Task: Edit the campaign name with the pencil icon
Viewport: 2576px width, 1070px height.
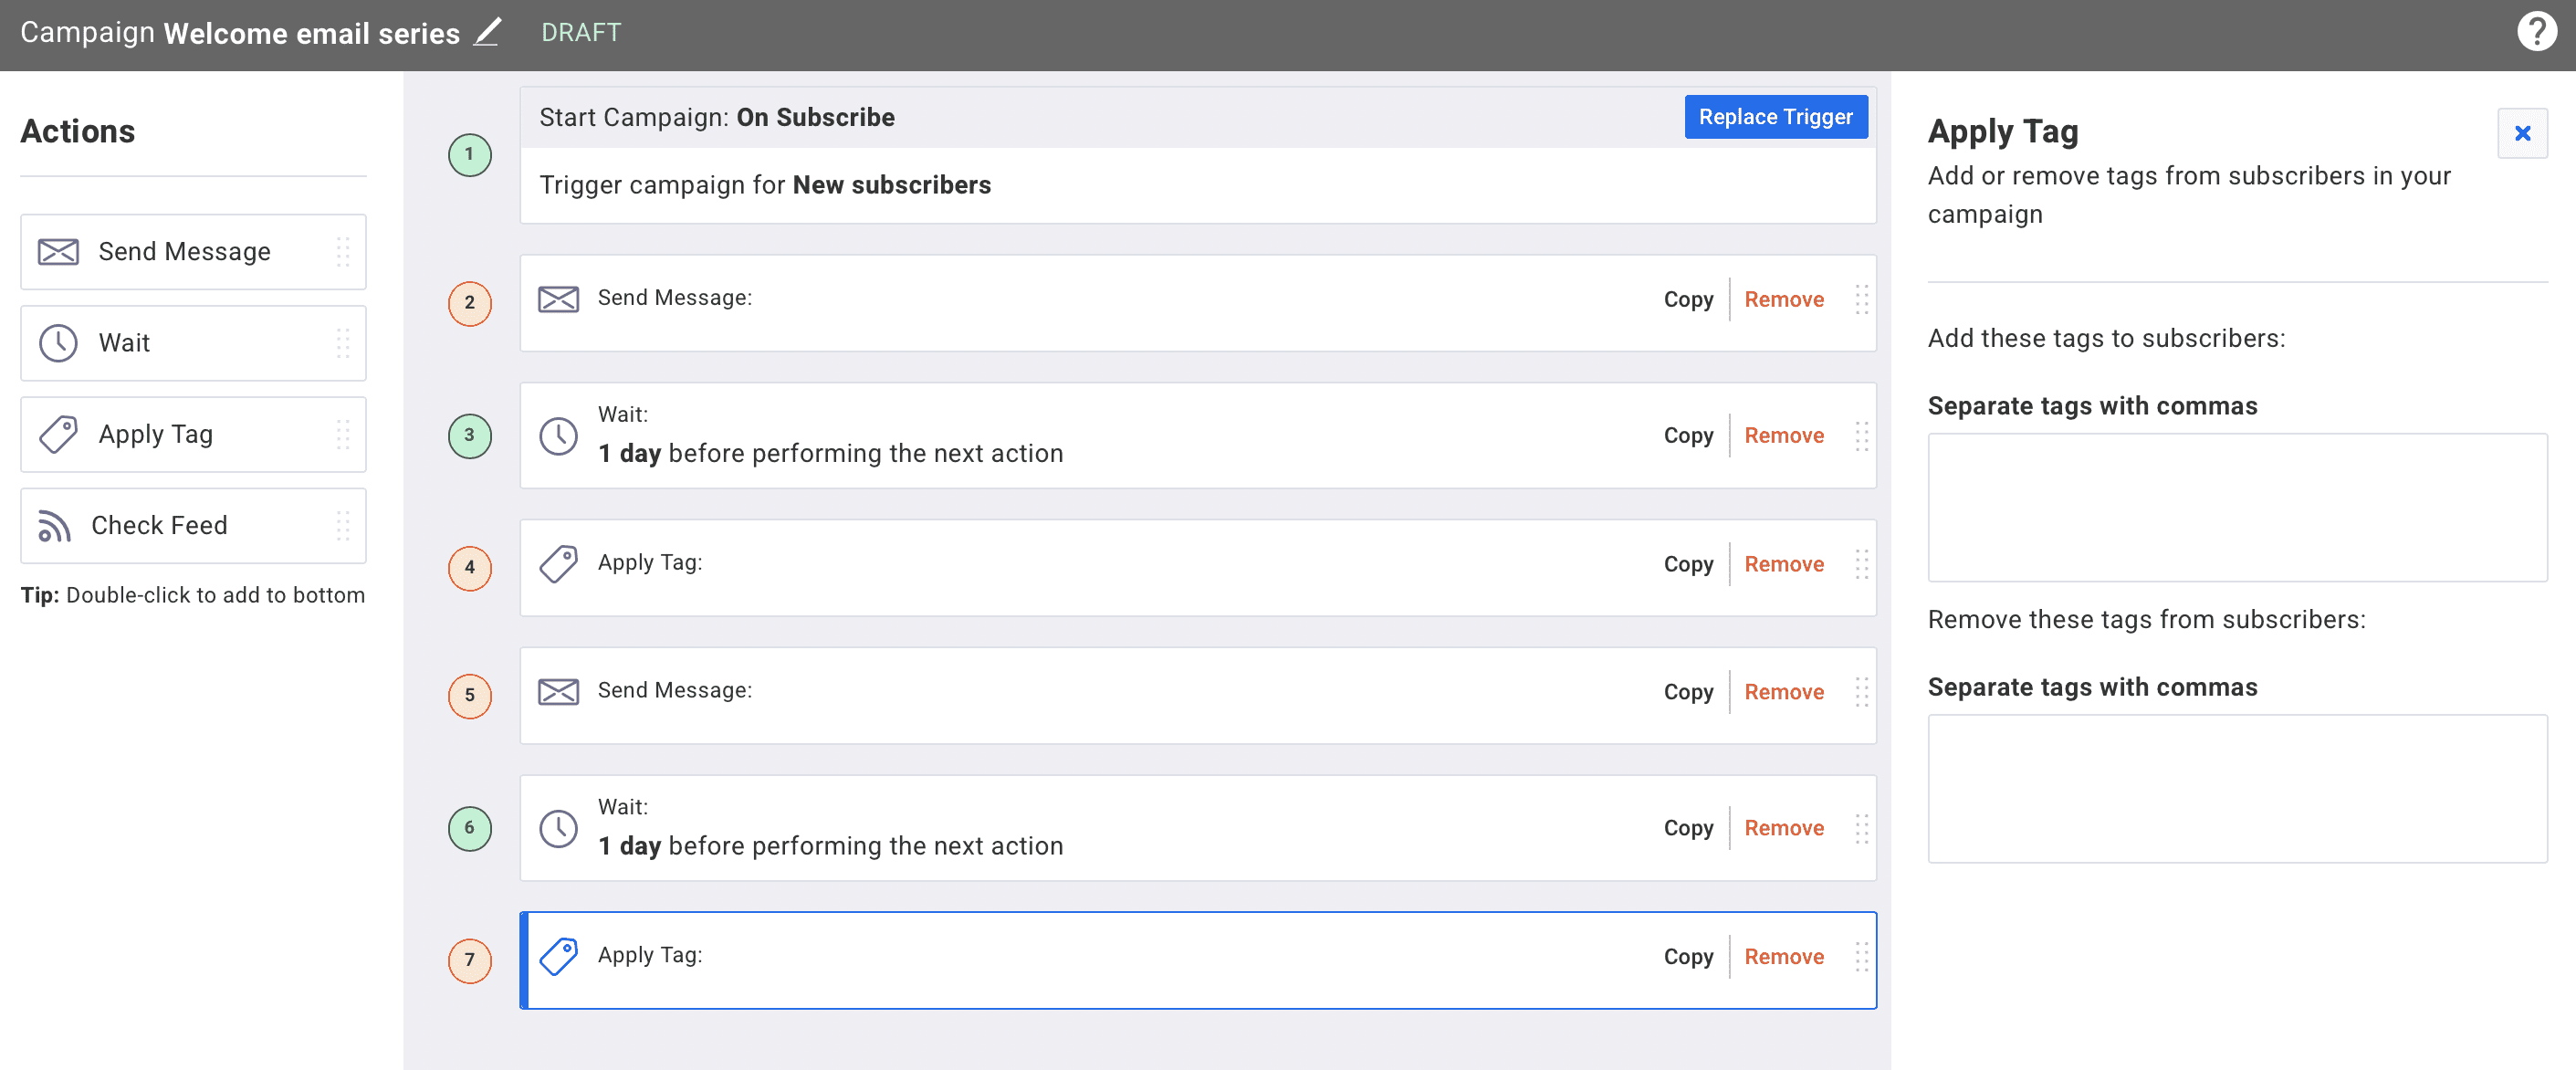Action: [487, 32]
